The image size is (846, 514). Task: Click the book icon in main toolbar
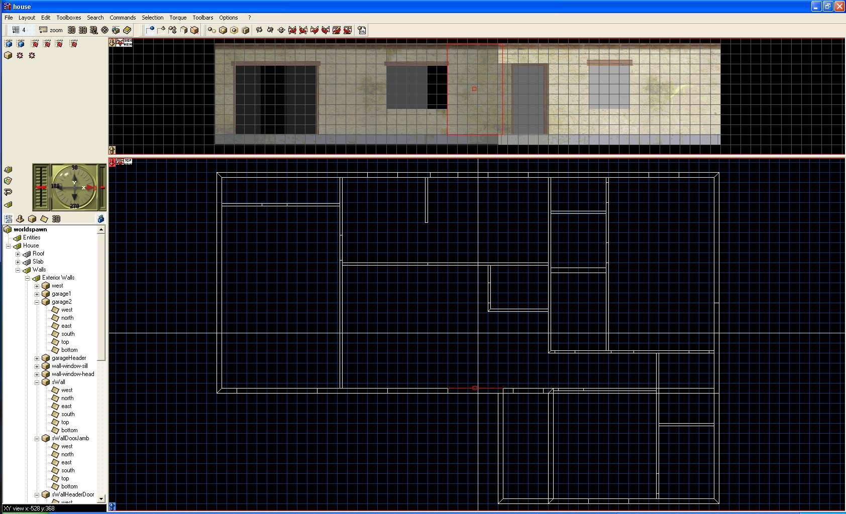pyautogui.click(x=127, y=30)
